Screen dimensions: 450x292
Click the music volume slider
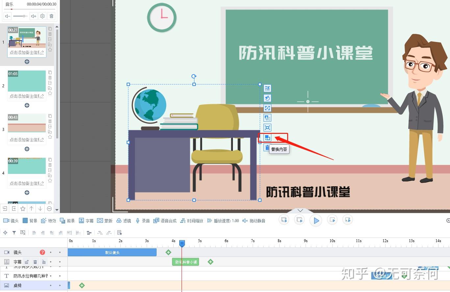click(20, 16)
